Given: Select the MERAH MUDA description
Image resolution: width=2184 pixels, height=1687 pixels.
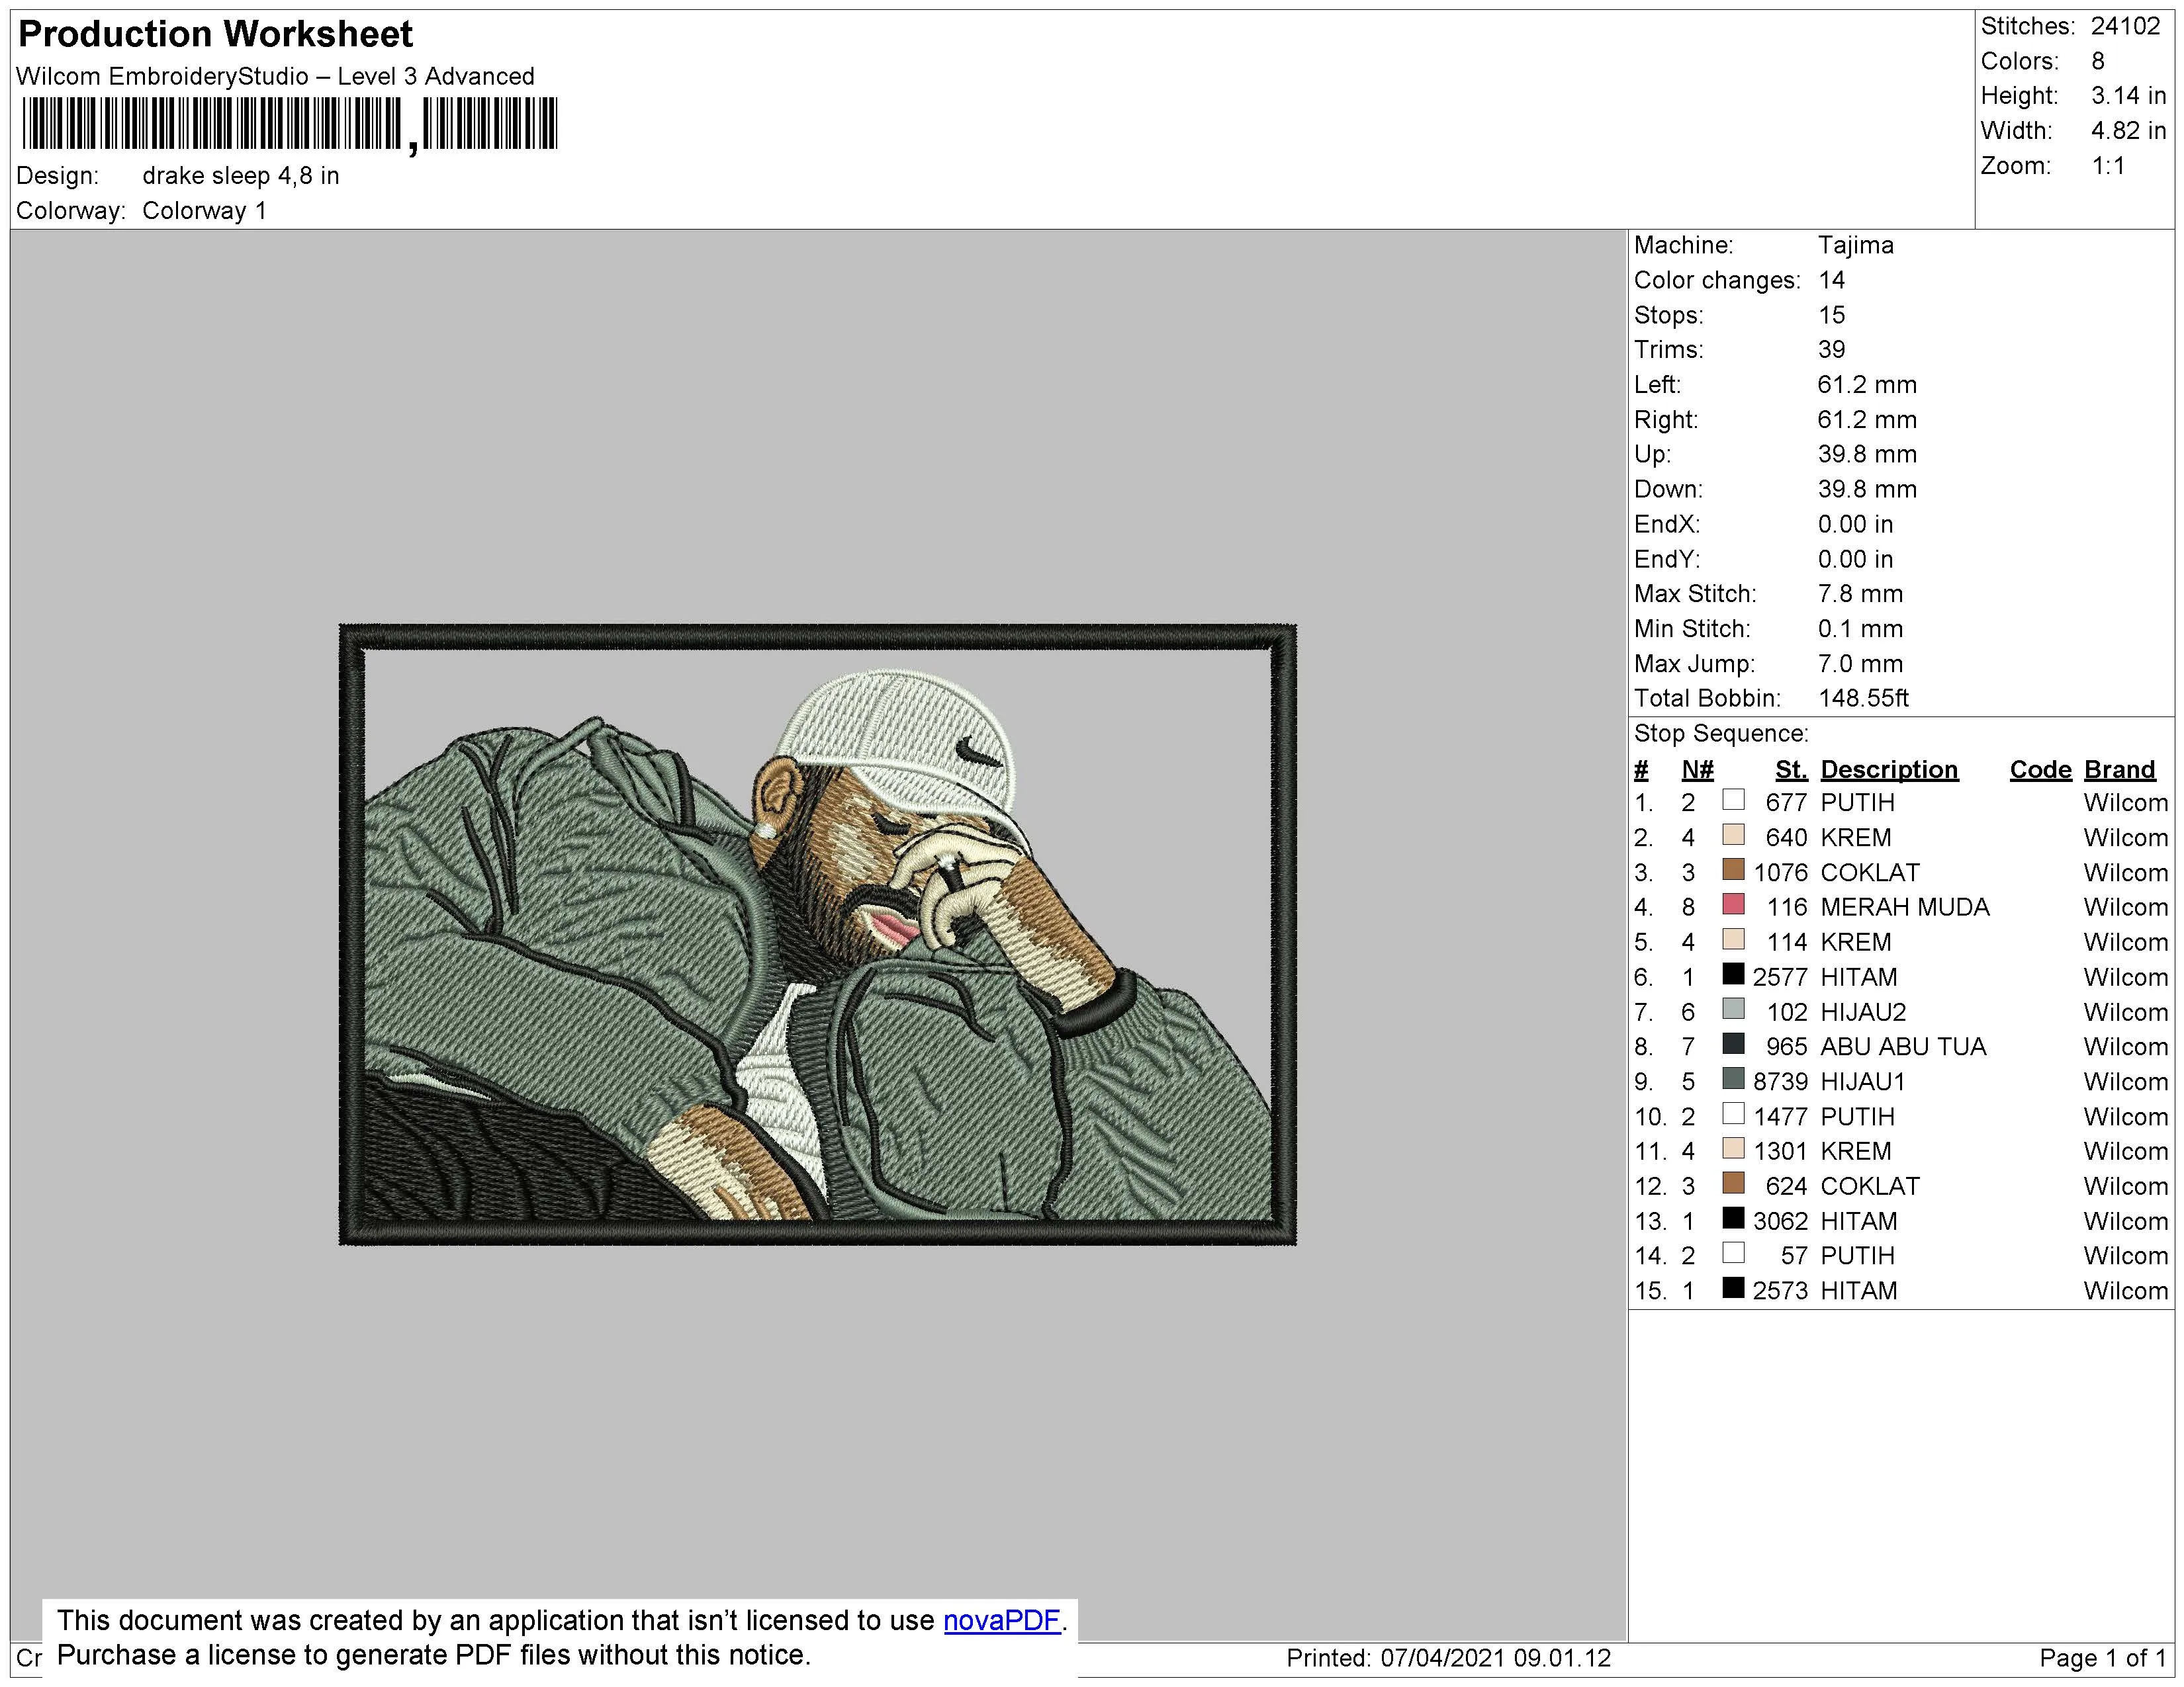Looking at the screenshot, I should (x=1905, y=908).
